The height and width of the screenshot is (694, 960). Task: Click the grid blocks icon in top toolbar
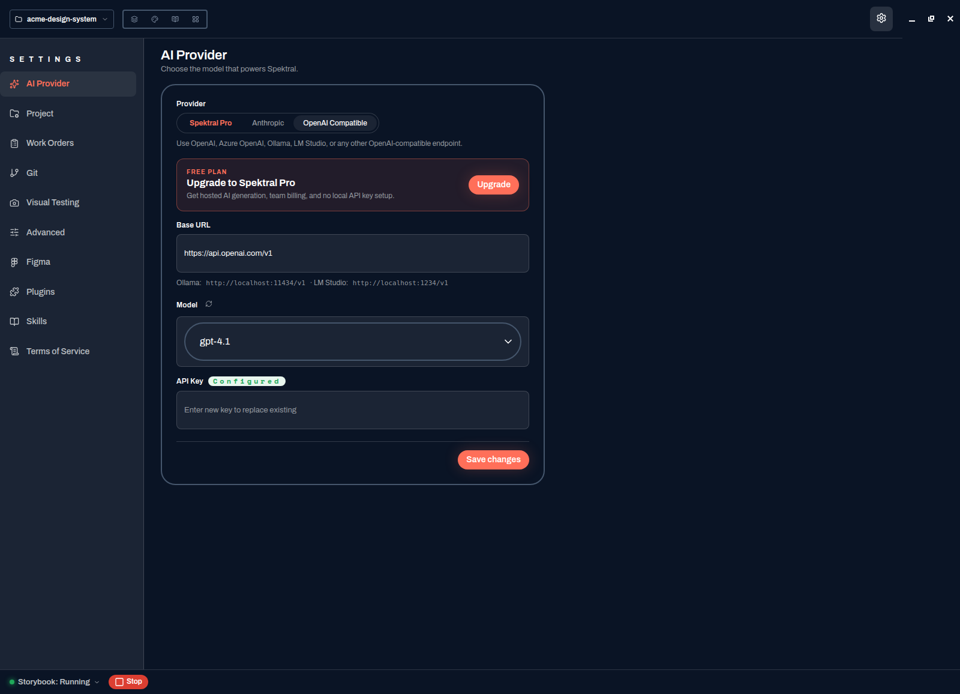point(196,19)
